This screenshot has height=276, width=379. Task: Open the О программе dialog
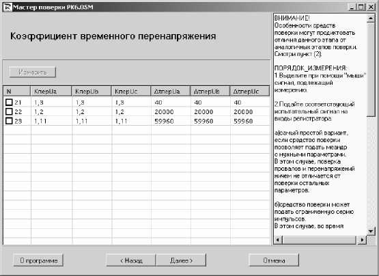coord(38,260)
